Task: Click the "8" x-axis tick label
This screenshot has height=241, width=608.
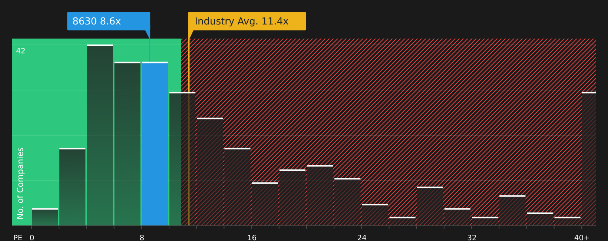Action: [x=142, y=238]
